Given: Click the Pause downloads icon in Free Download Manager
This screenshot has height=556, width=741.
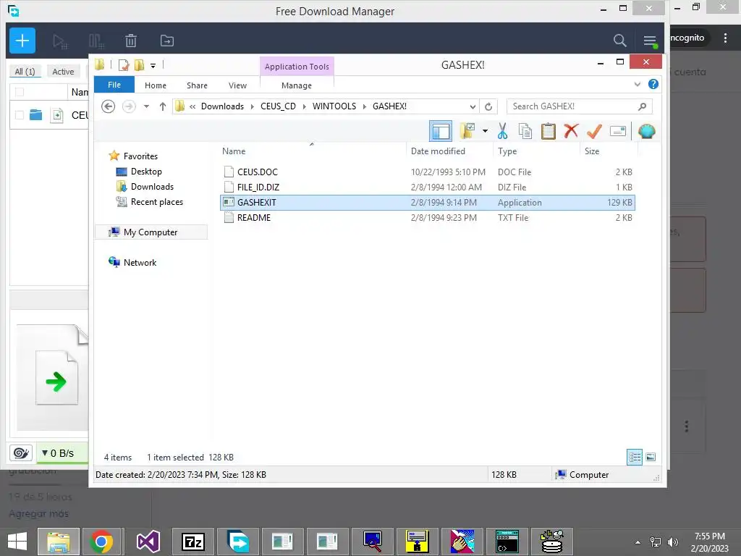Looking at the screenshot, I should pyautogui.click(x=96, y=41).
